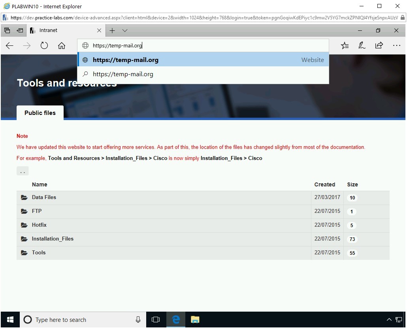
Task: Select the Make a Web Note pen
Action: (x=362, y=45)
